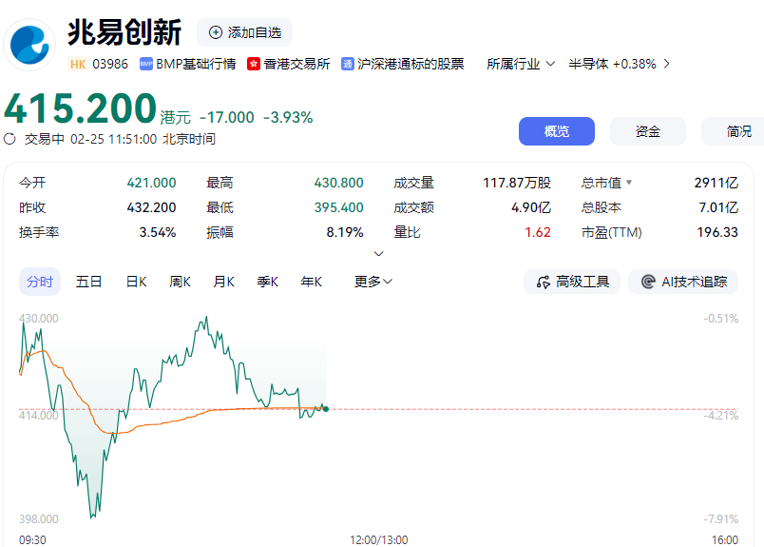Select the 年K chart tab

coord(312,282)
